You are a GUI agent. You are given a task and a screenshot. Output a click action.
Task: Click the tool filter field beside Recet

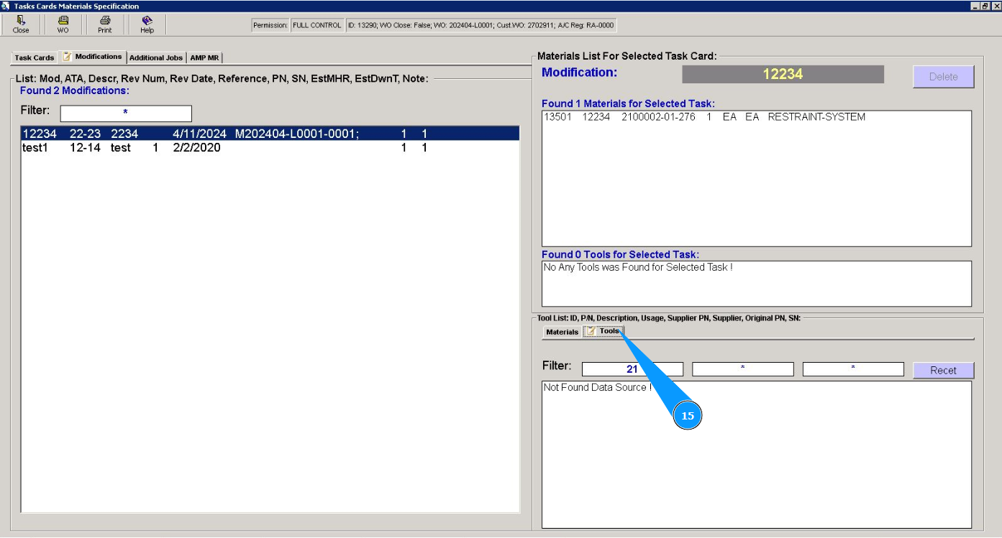pyautogui.click(x=853, y=369)
